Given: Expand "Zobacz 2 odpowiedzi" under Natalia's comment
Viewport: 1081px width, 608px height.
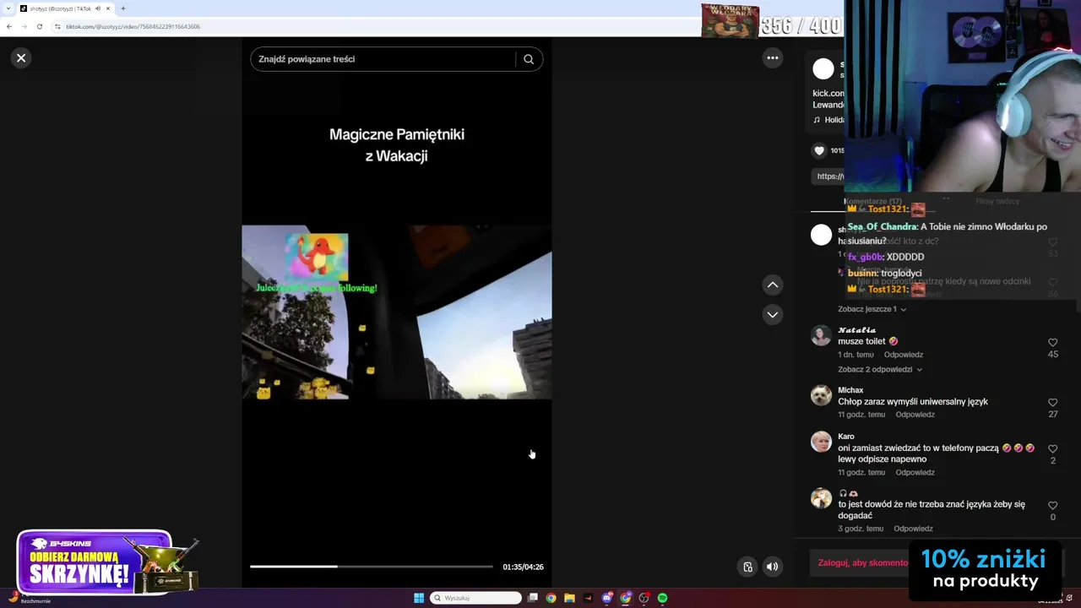Looking at the screenshot, I should [879, 369].
